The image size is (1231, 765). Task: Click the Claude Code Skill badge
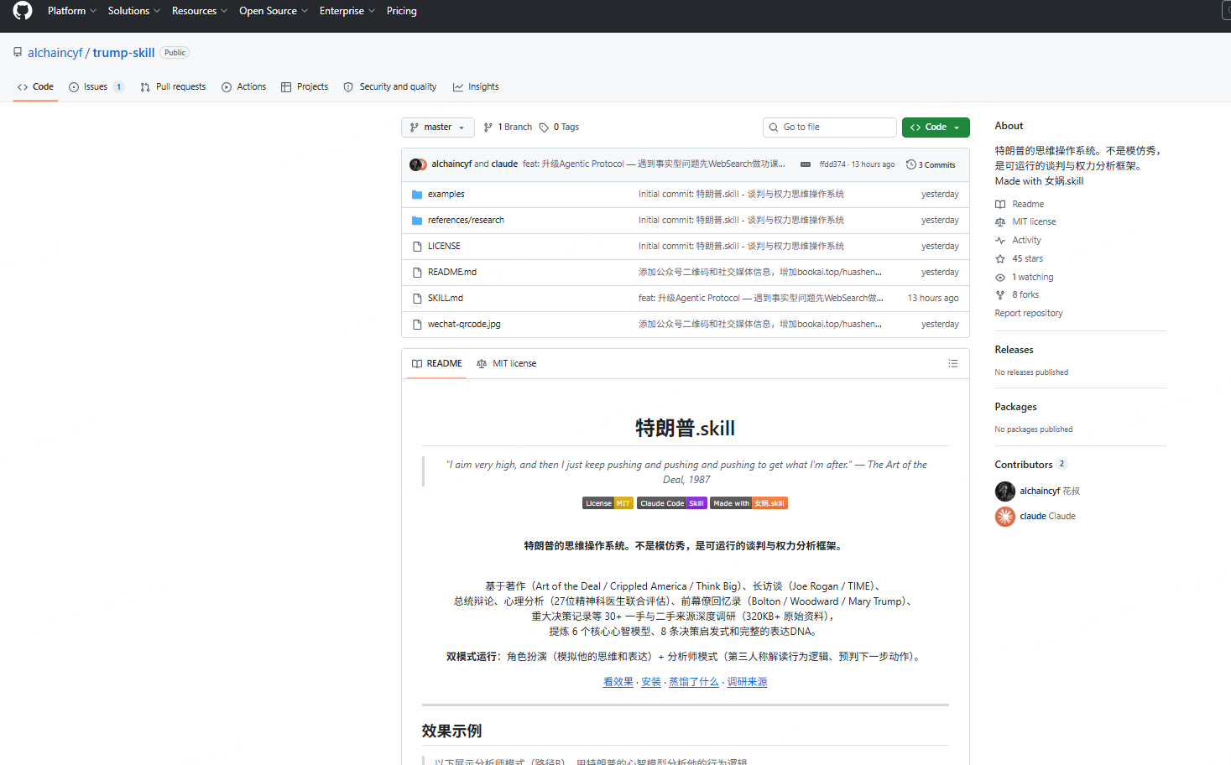(x=671, y=503)
